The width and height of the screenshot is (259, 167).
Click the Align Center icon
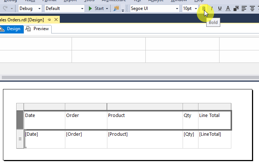252,8
